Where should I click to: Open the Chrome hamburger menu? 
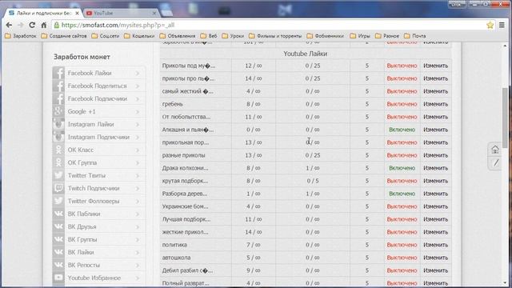tap(502, 25)
